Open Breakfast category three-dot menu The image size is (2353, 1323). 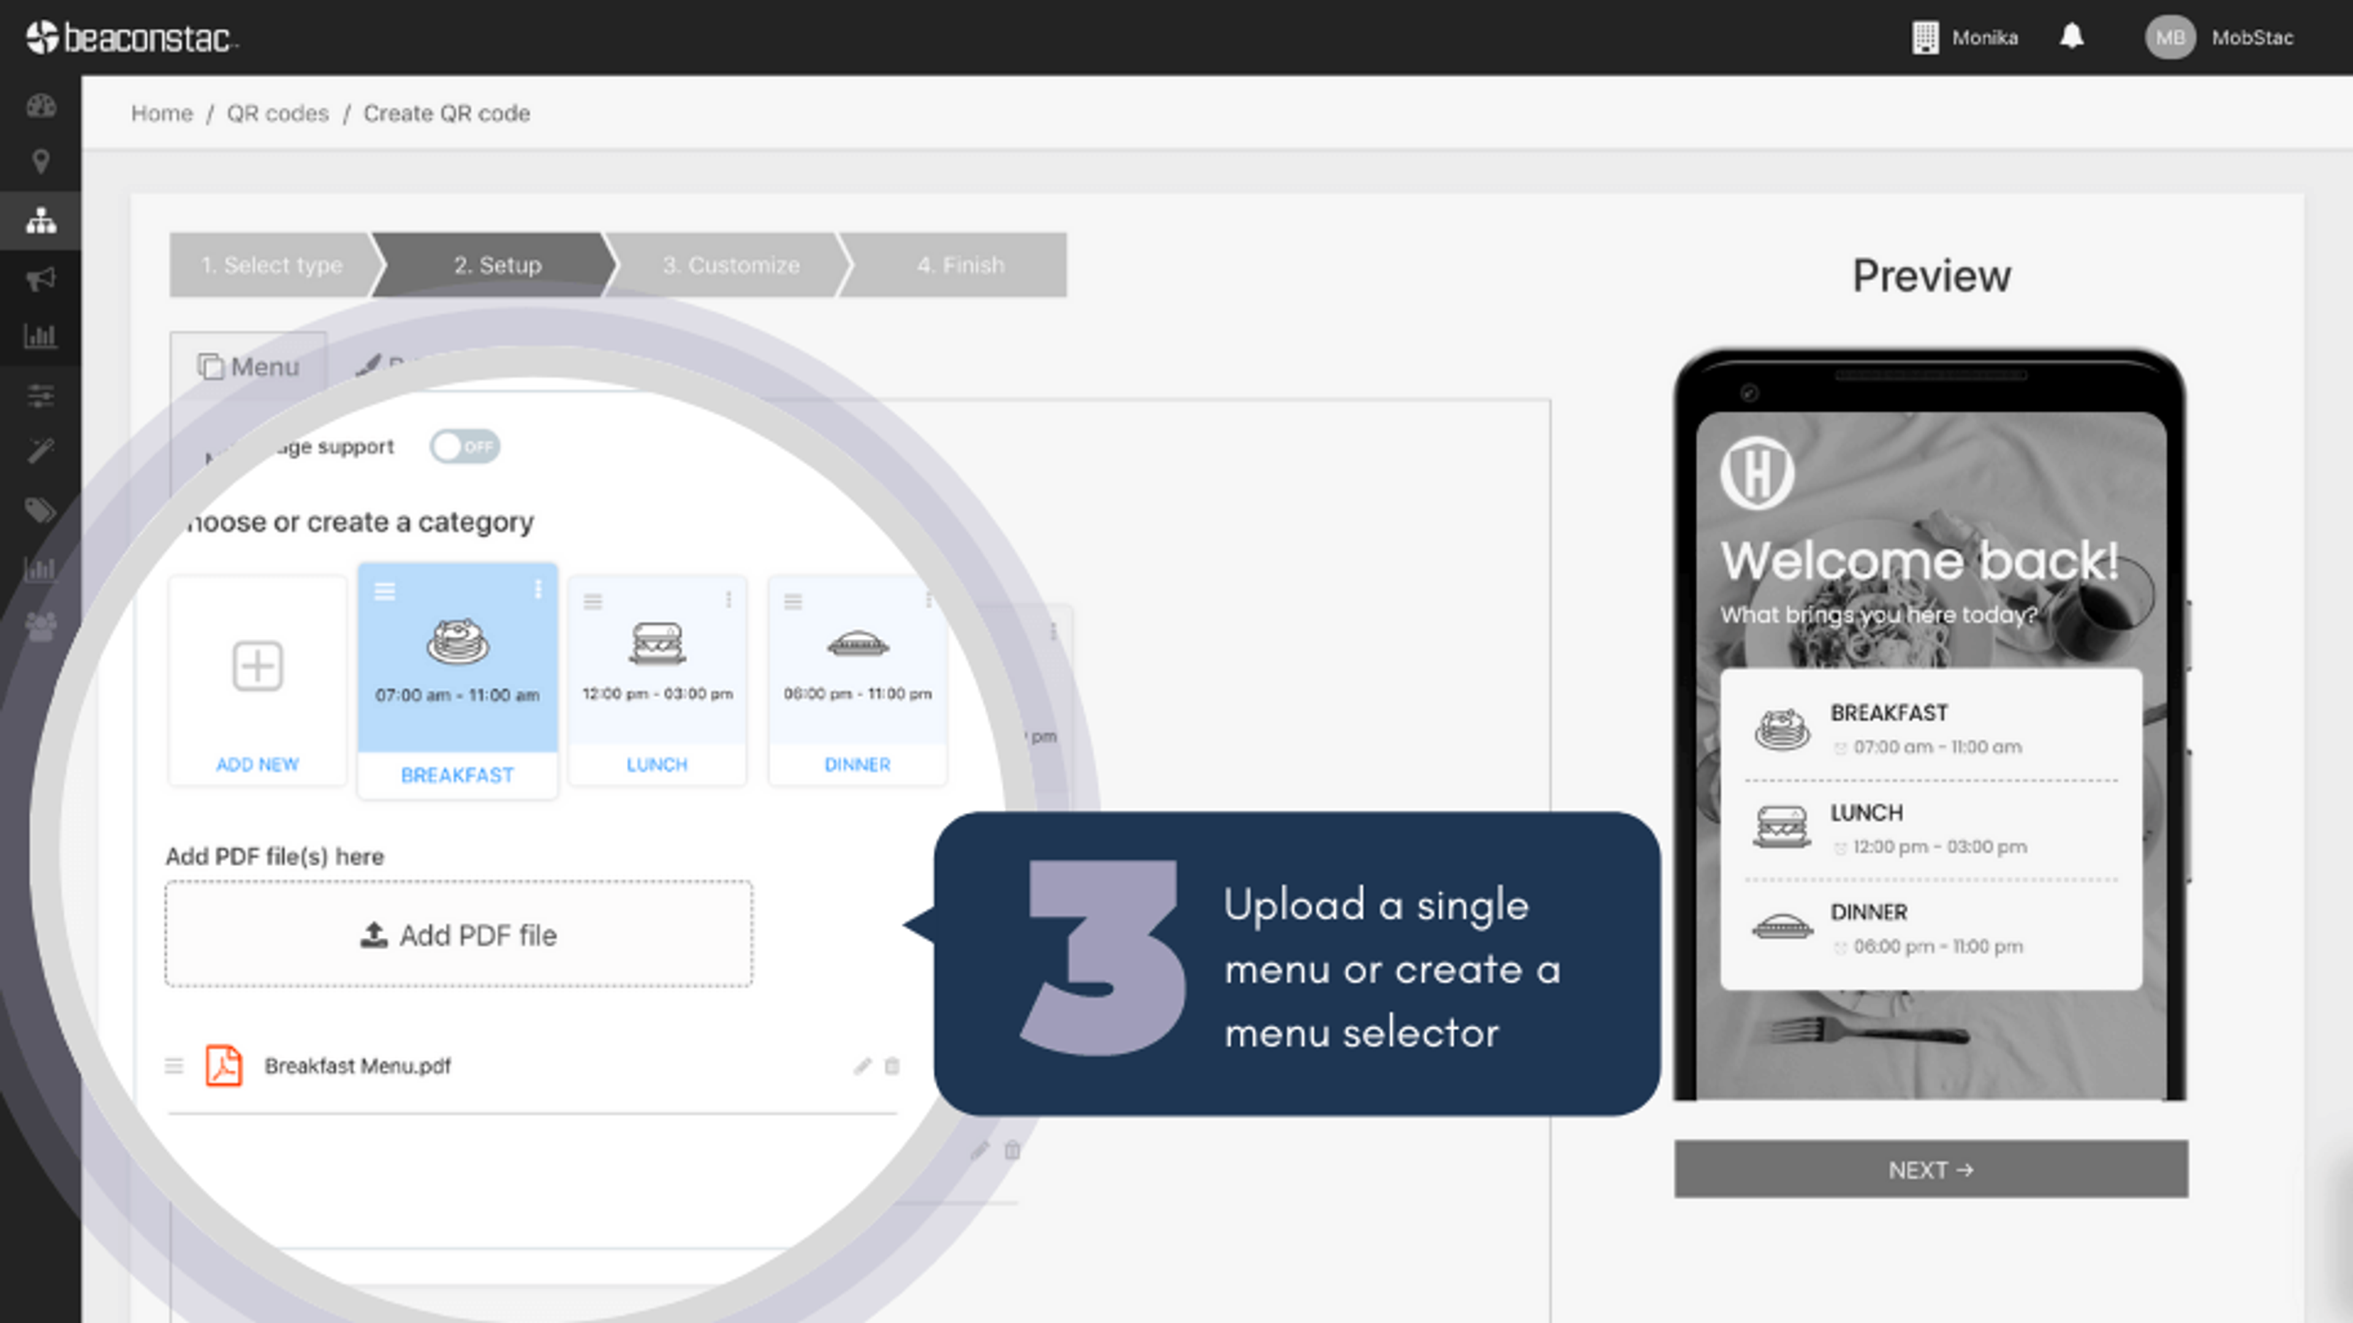(538, 590)
